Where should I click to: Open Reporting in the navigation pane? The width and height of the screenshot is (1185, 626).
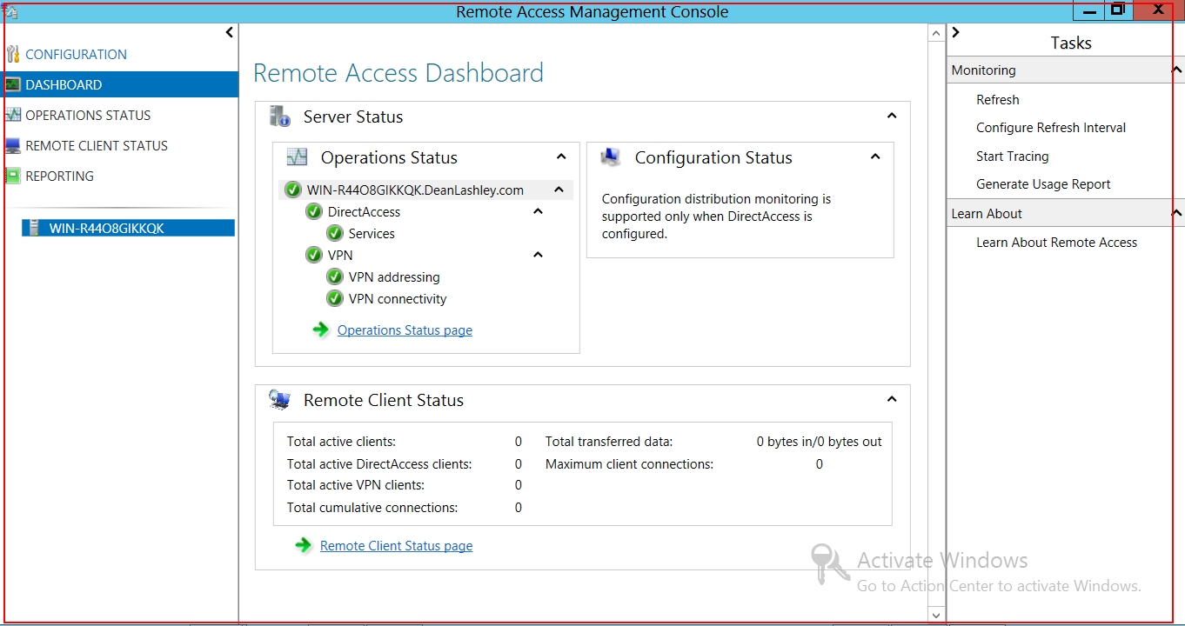coord(59,176)
